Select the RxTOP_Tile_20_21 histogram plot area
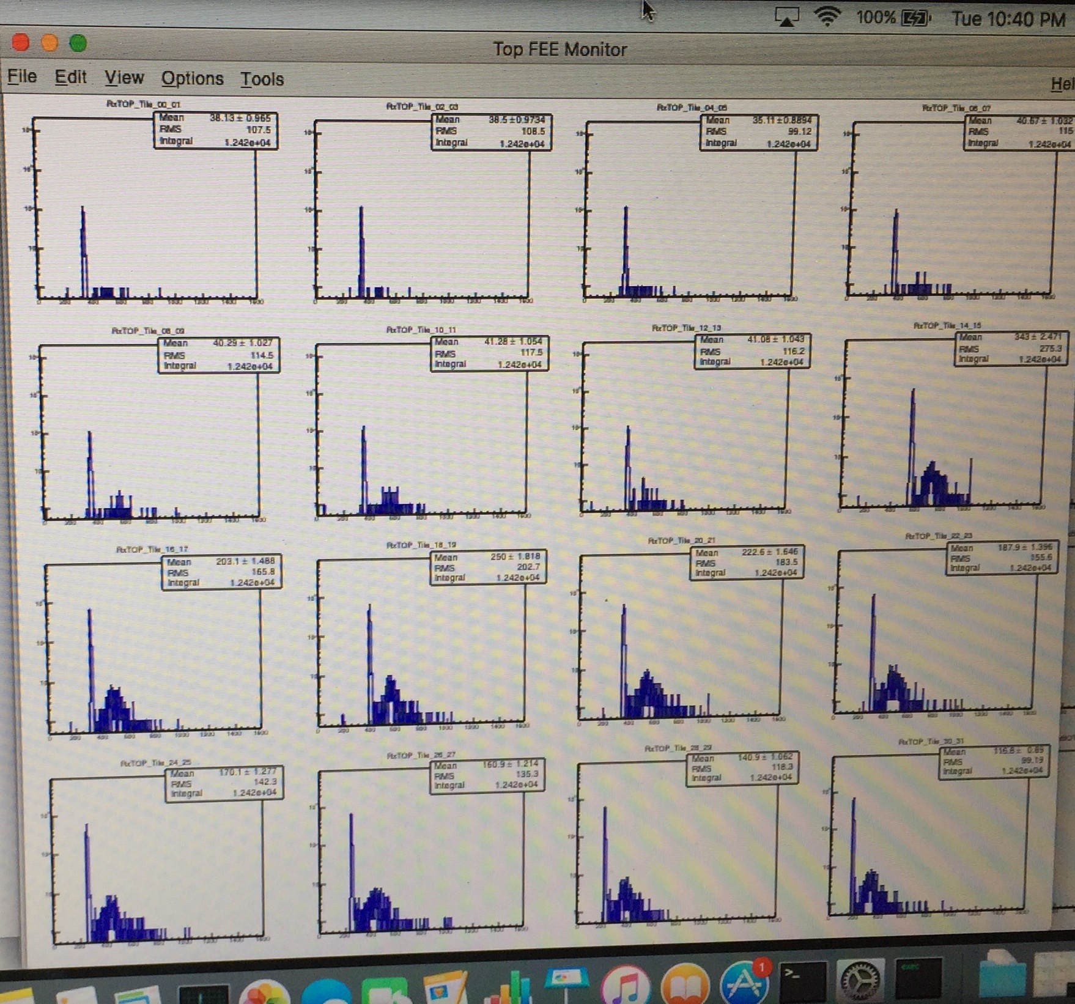 click(x=681, y=637)
